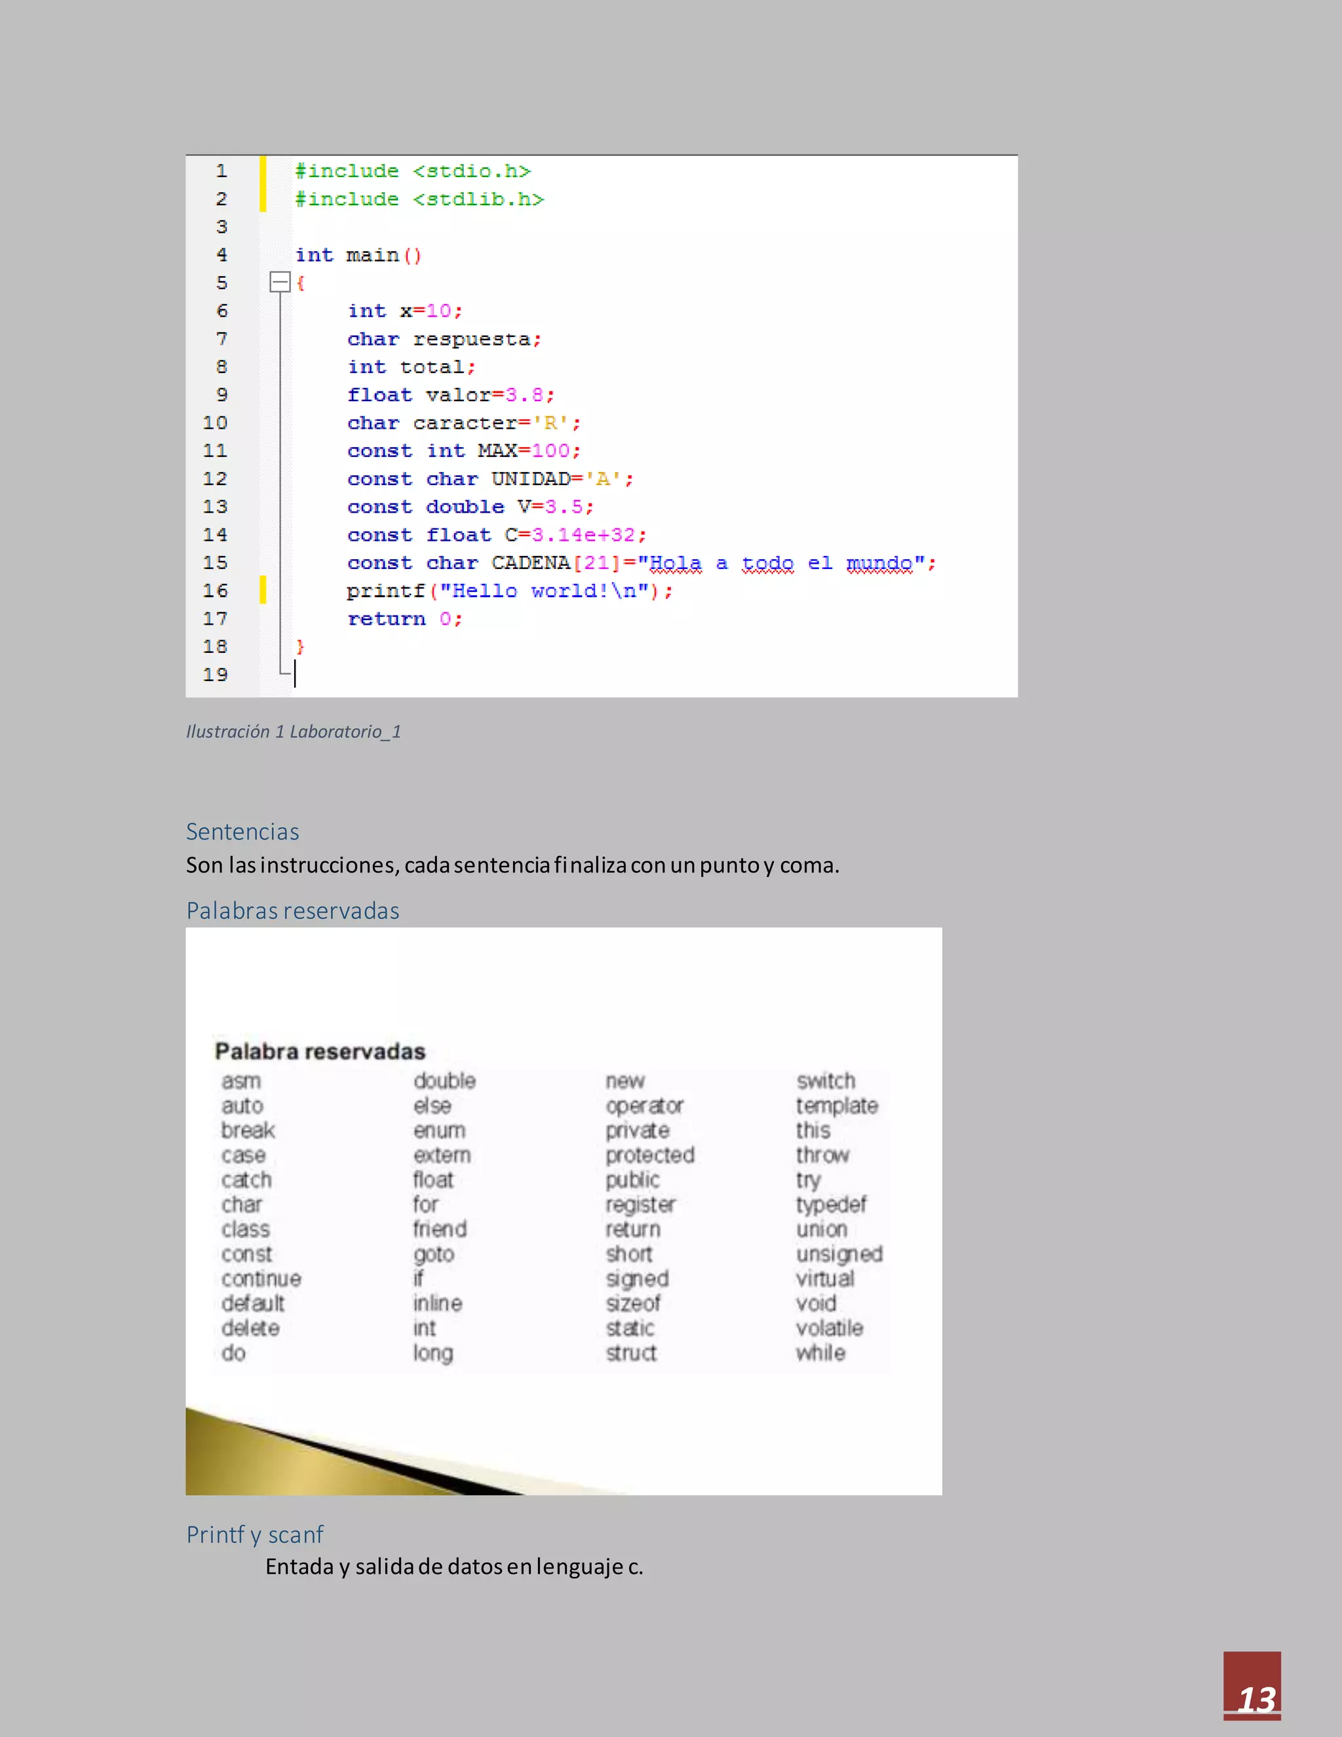This screenshot has width=1342, height=1737.
Task: Click the yellow change marker at line 16
Action: click(x=263, y=590)
